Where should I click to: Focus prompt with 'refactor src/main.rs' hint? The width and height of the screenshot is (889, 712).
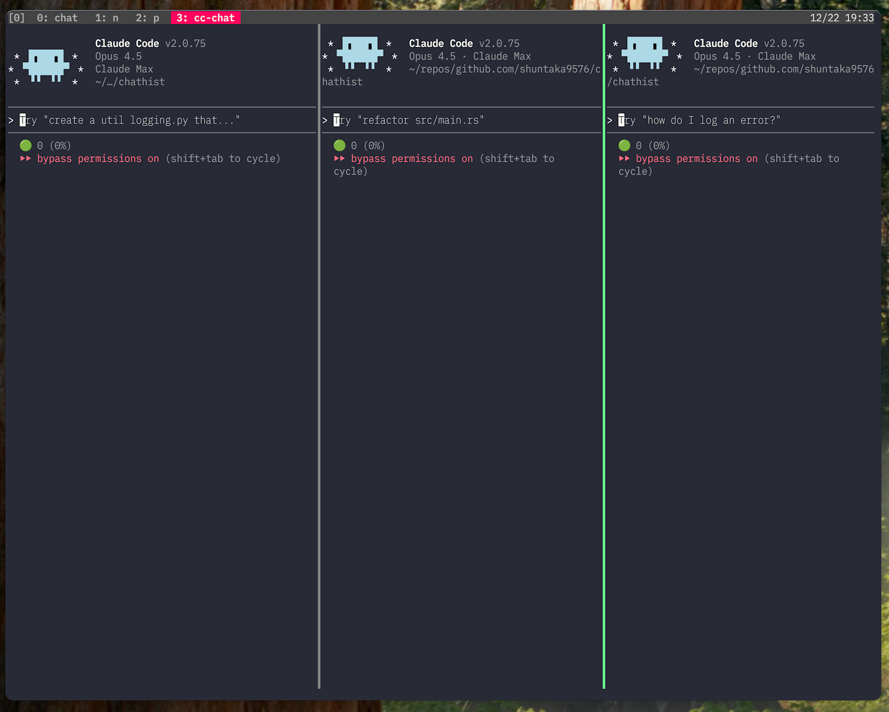(420, 120)
